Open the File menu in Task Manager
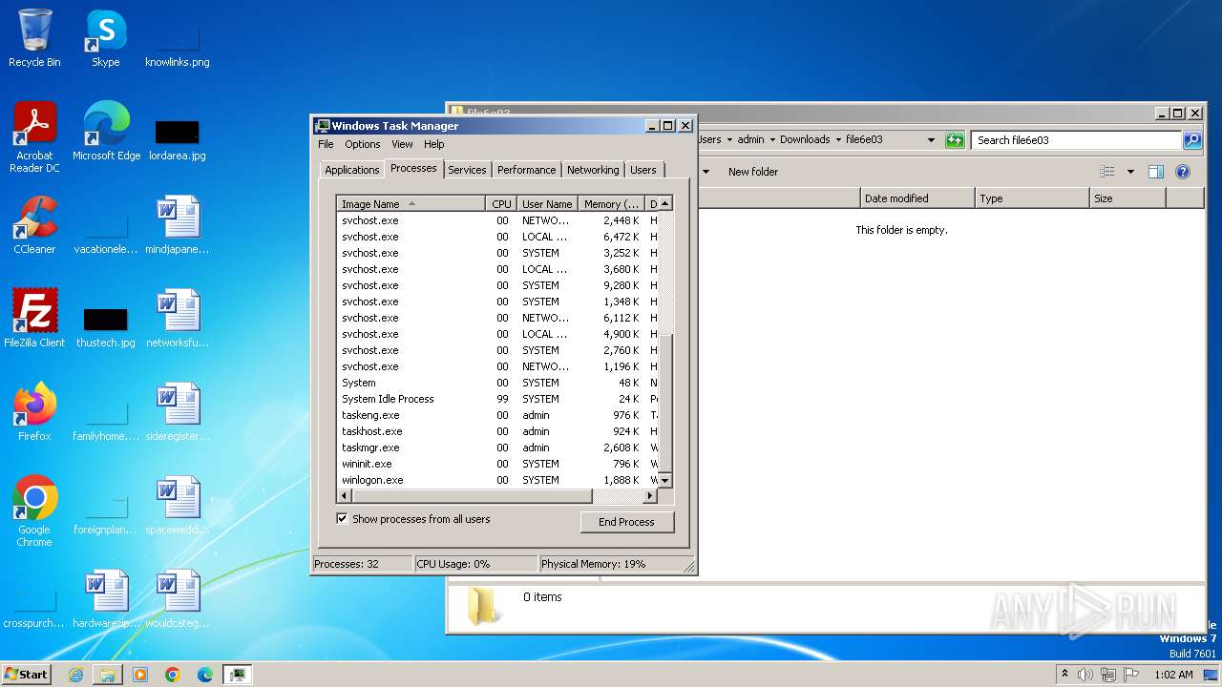 (326, 144)
